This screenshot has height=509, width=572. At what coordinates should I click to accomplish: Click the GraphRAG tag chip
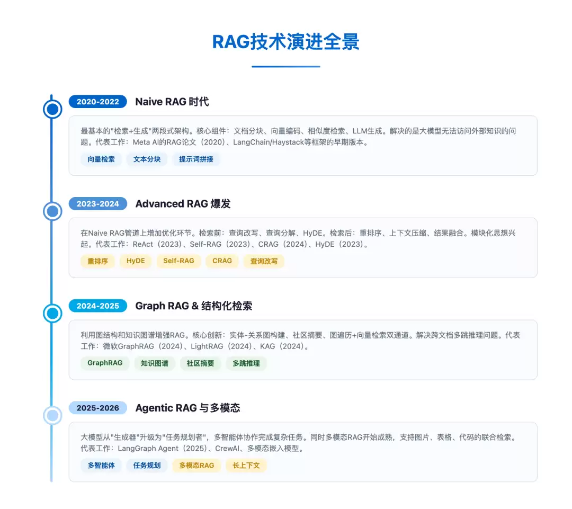tap(105, 363)
